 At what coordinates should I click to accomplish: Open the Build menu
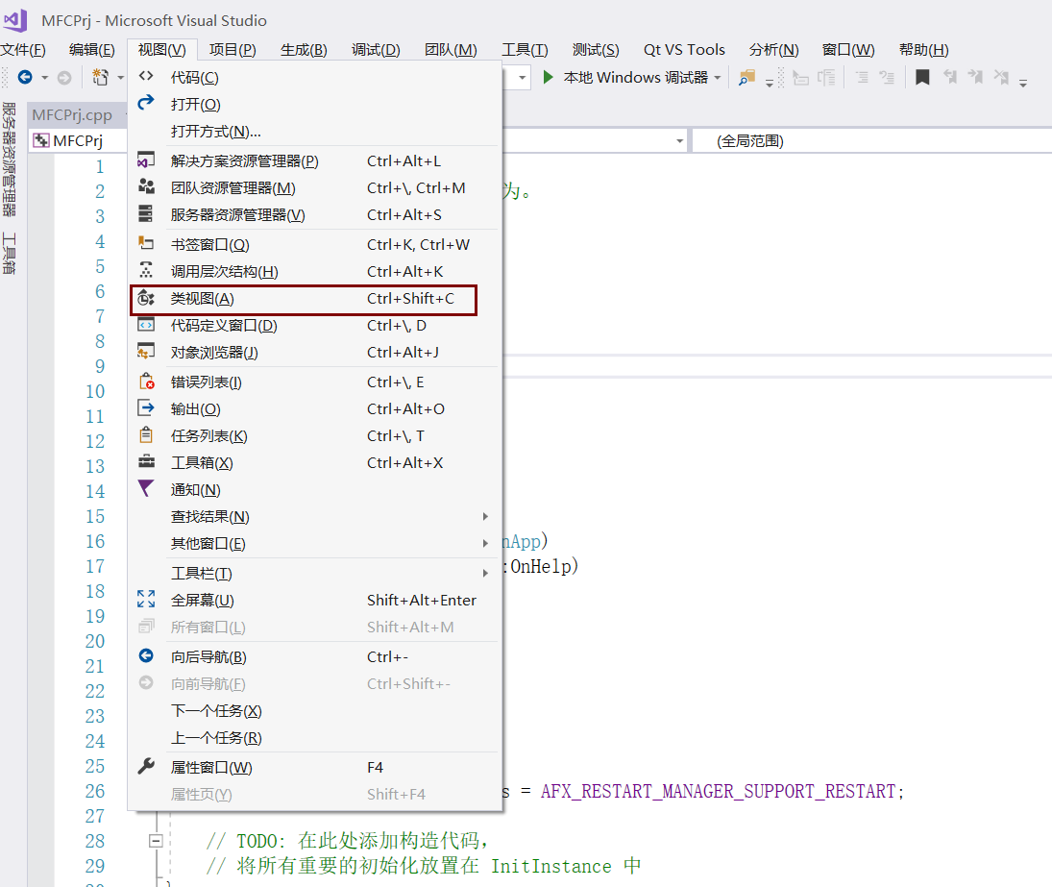[304, 50]
